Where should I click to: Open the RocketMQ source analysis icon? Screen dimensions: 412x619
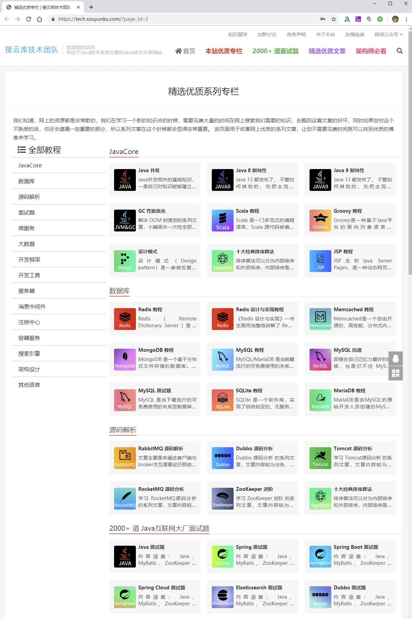point(125,498)
